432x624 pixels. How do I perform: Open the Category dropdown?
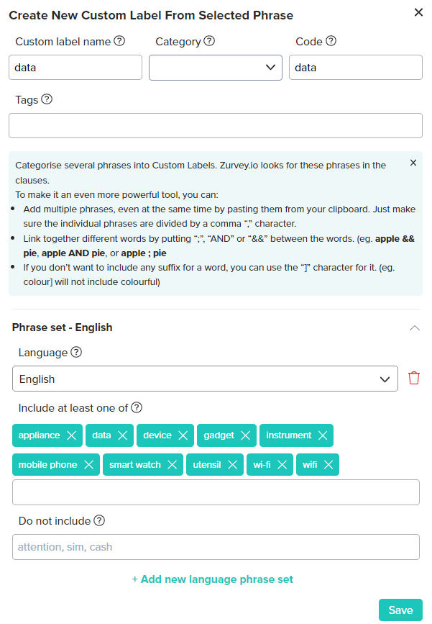coord(215,68)
